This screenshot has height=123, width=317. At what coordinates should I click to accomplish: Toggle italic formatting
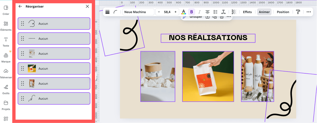pos(199,12)
